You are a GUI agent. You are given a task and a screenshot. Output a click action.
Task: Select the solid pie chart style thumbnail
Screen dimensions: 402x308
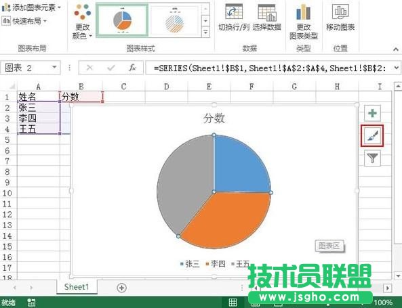(122, 20)
